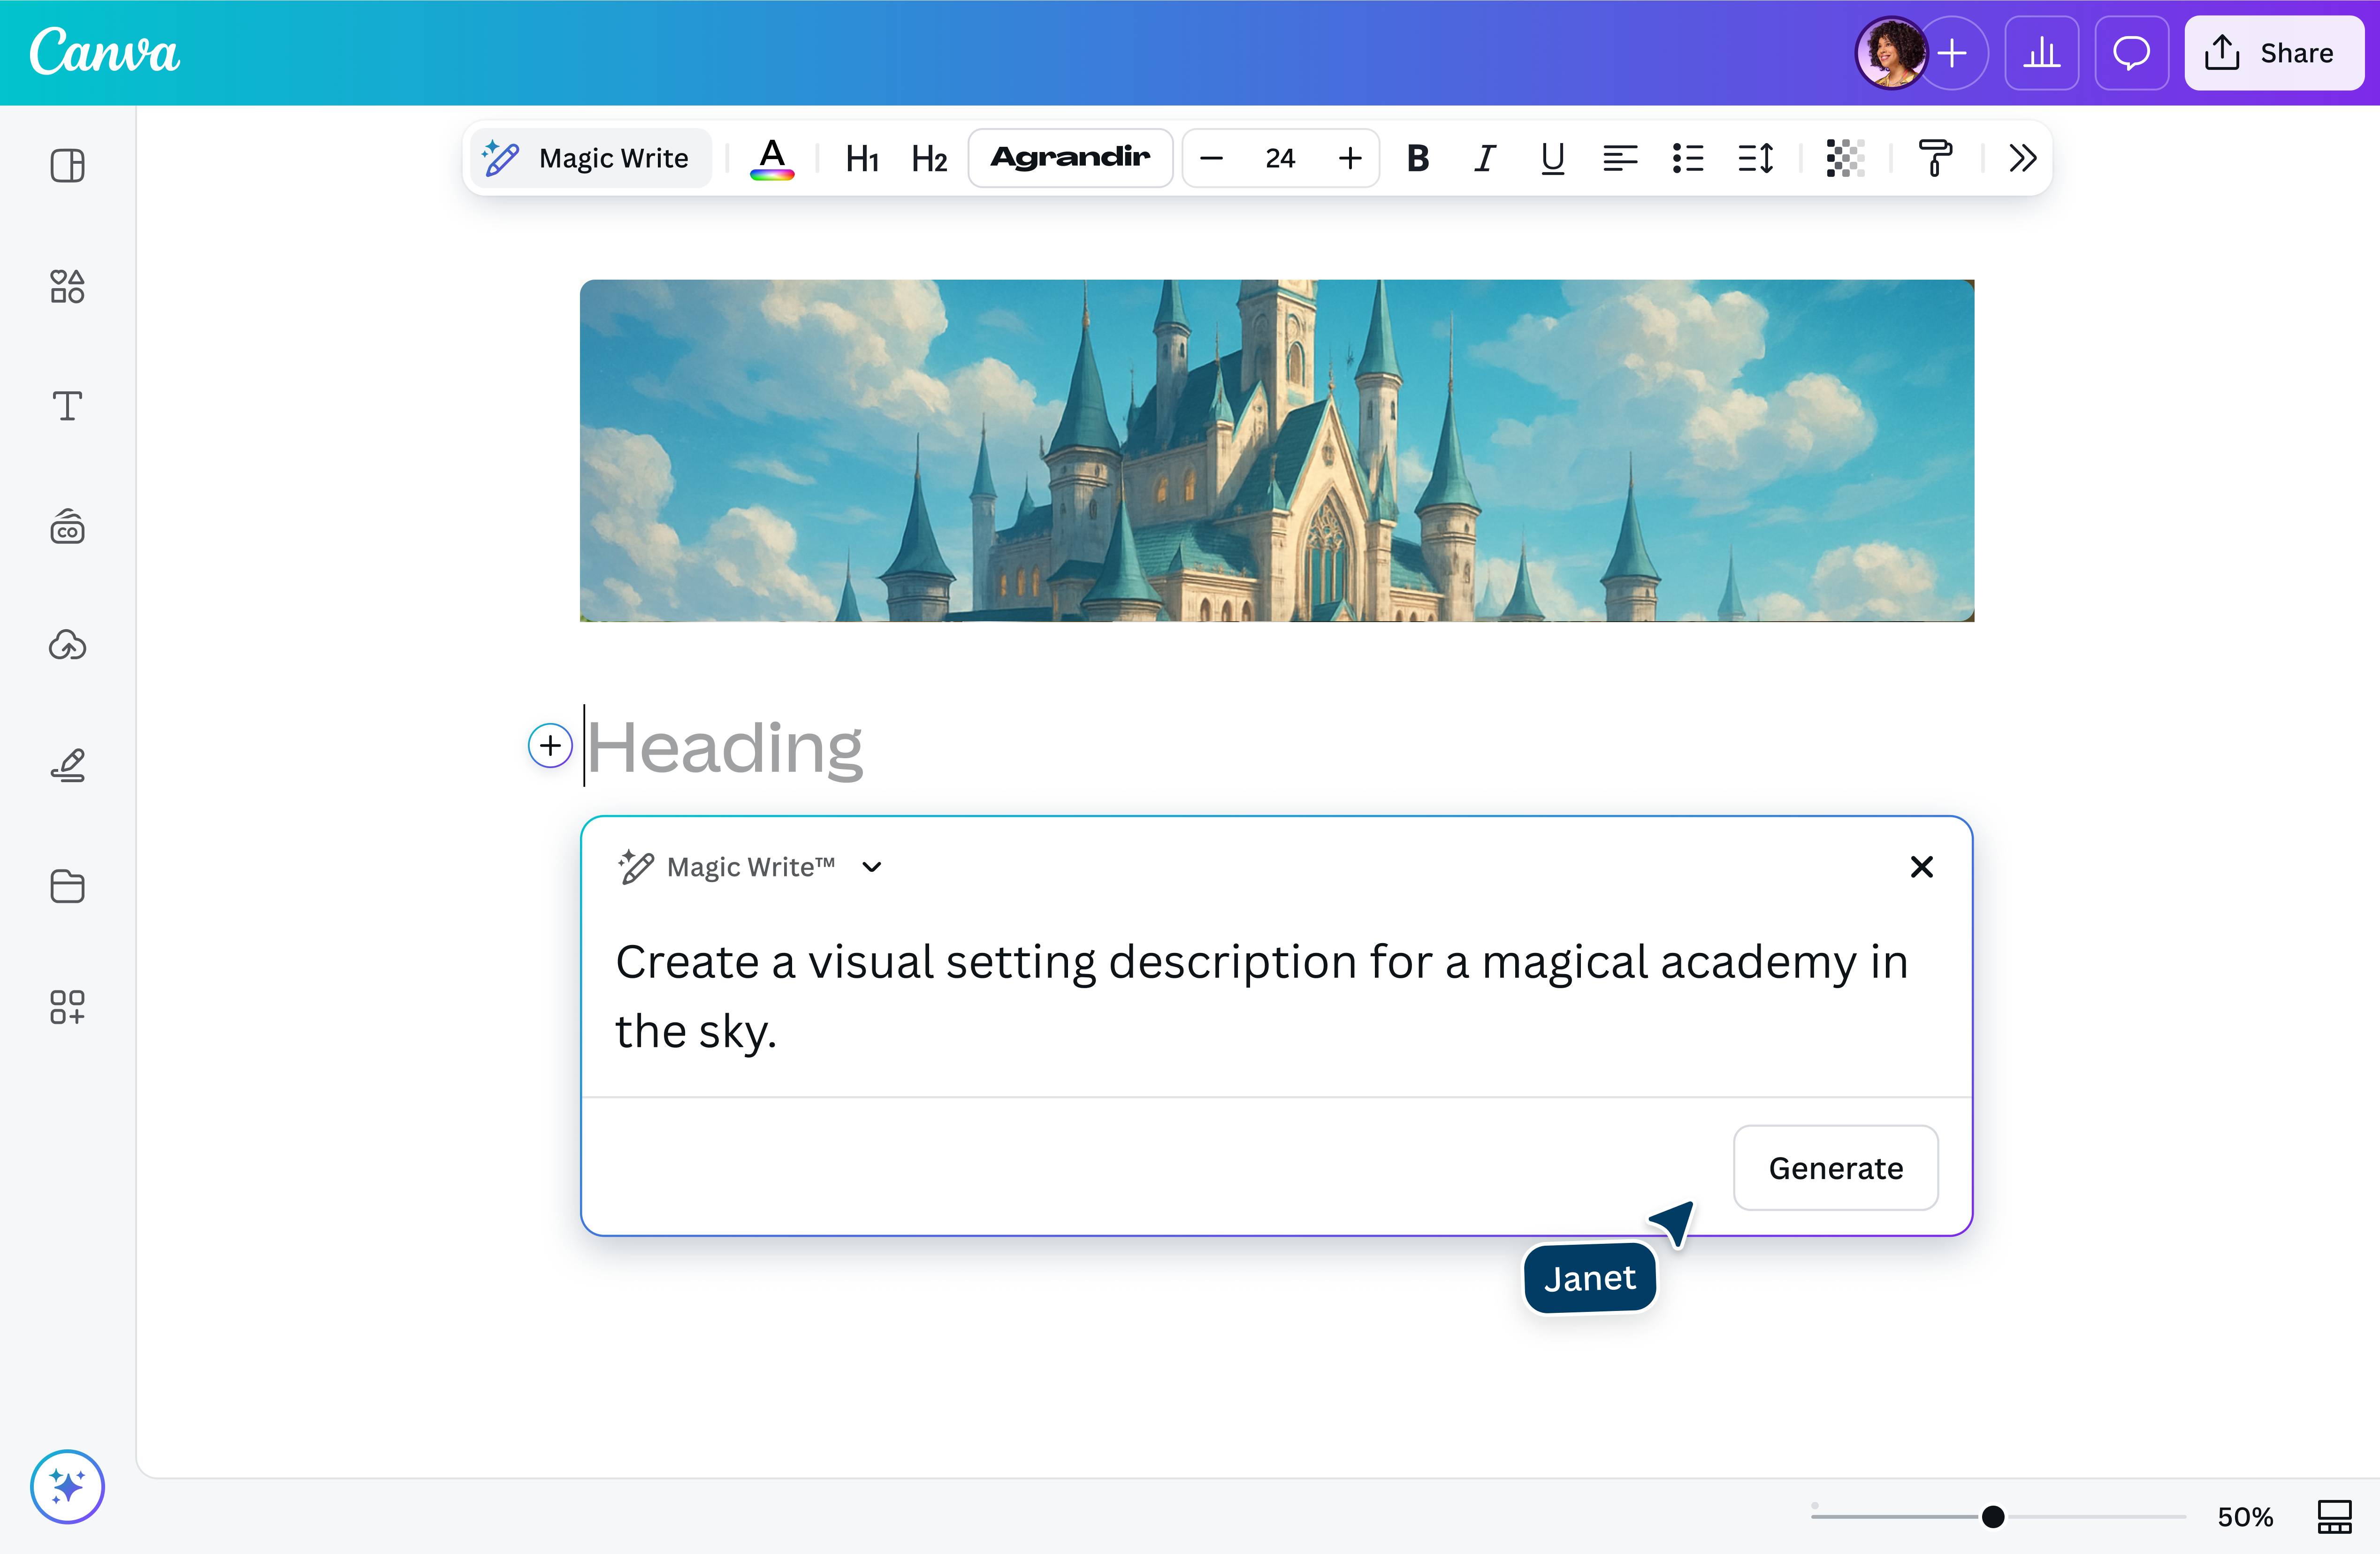The image size is (2380, 1554).
Task: Select the Draw tool
Action: pos(67,765)
